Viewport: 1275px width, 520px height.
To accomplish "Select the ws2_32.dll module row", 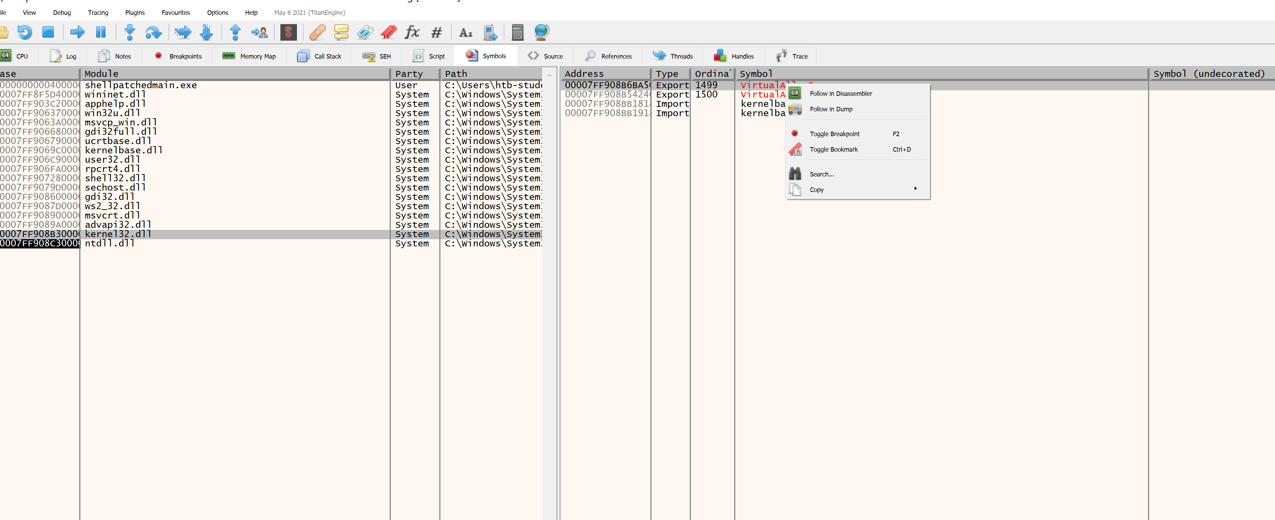I will (x=271, y=206).
